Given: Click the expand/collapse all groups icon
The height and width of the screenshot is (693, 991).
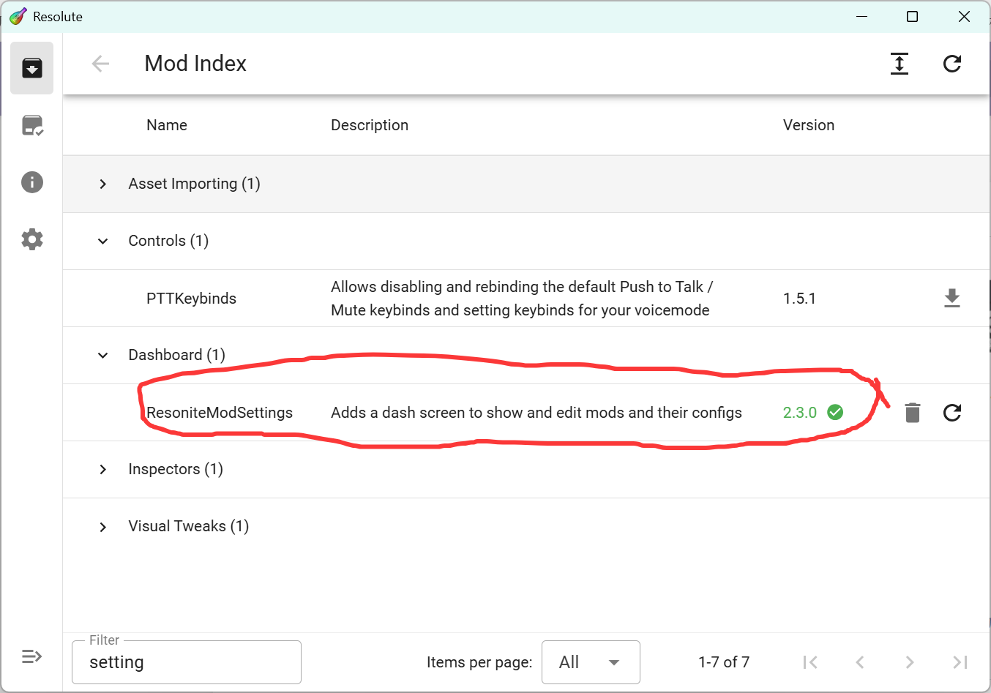Looking at the screenshot, I should click(x=899, y=64).
